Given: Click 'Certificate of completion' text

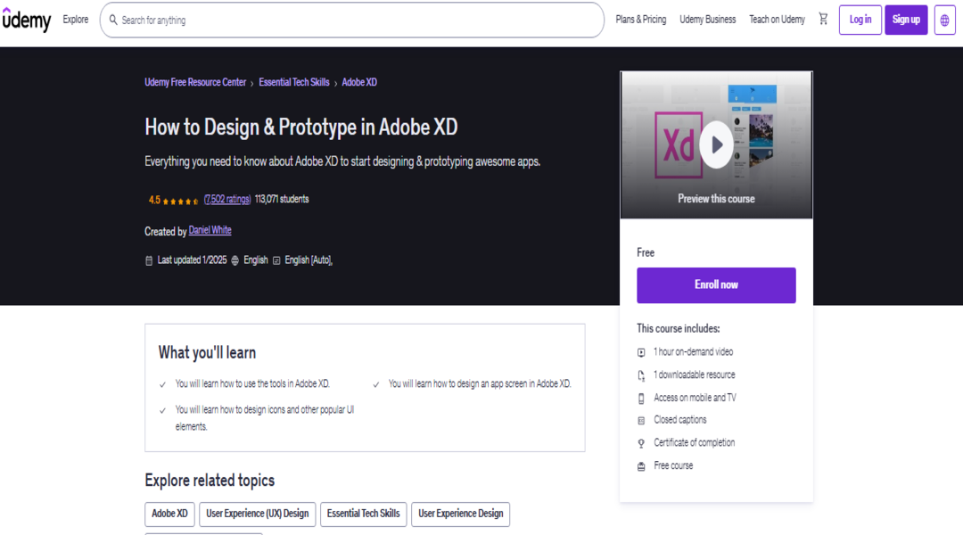Looking at the screenshot, I should 694,442.
